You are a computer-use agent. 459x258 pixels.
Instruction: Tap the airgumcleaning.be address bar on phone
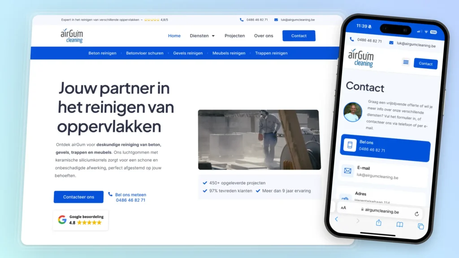pos(380,211)
